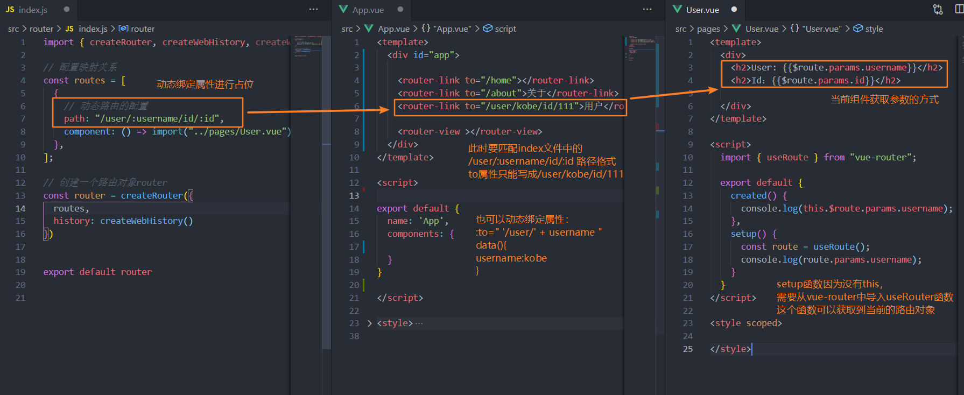Open more actions menu for App.vue editor group
The height and width of the screenshot is (395, 964).
click(x=647, y=10)
